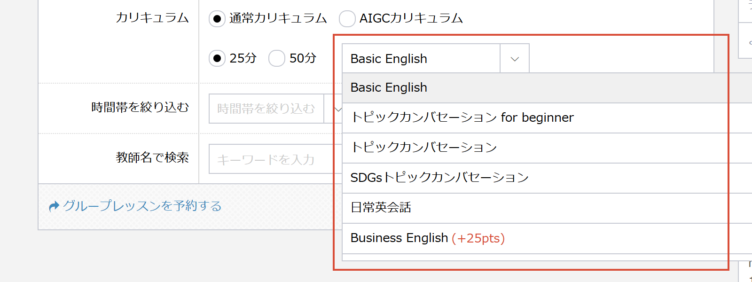Screen dimensions: 752x282
Task: Choose the 25分 lesson length
Action: (217, 58)
